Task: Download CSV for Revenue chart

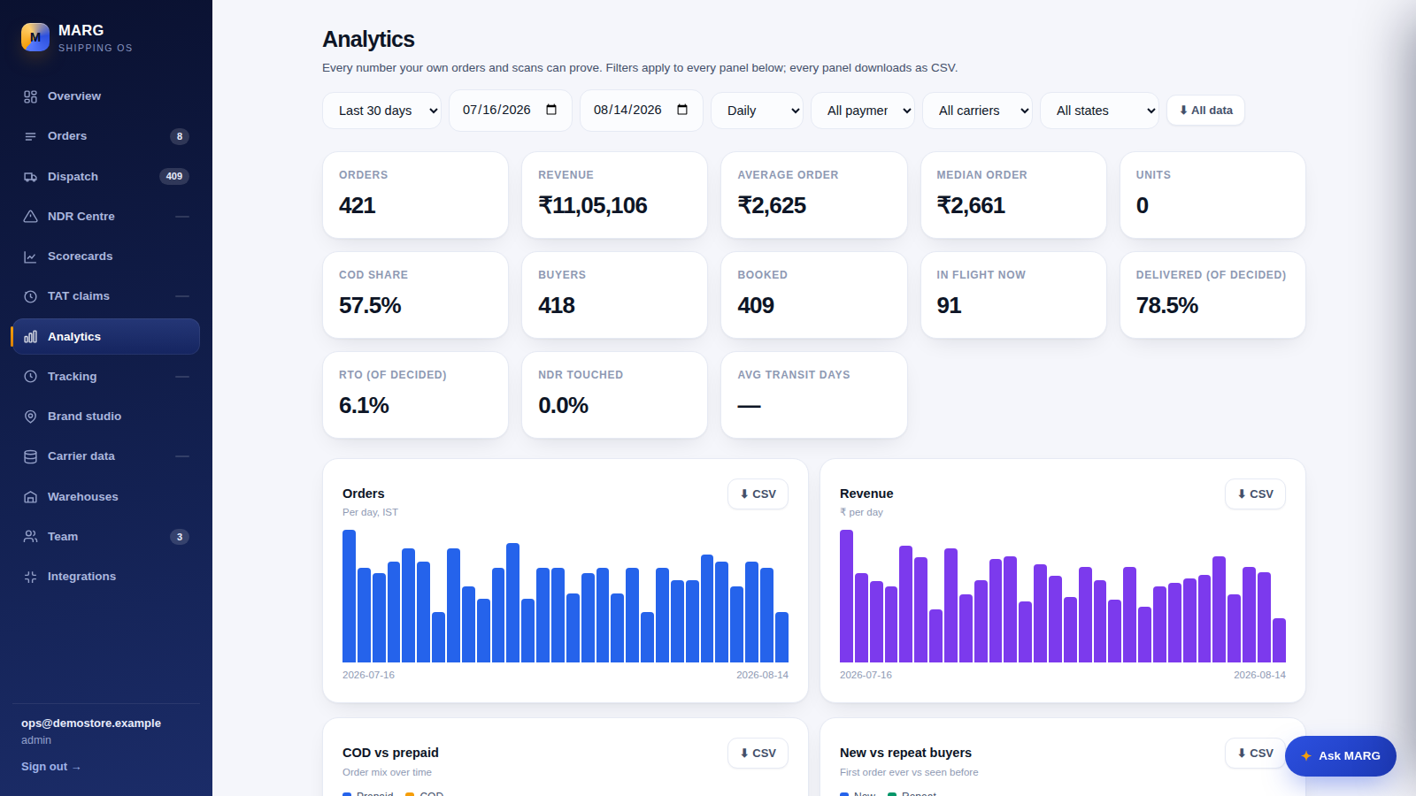Action: pyautogui.click(x=1255, y=494)
